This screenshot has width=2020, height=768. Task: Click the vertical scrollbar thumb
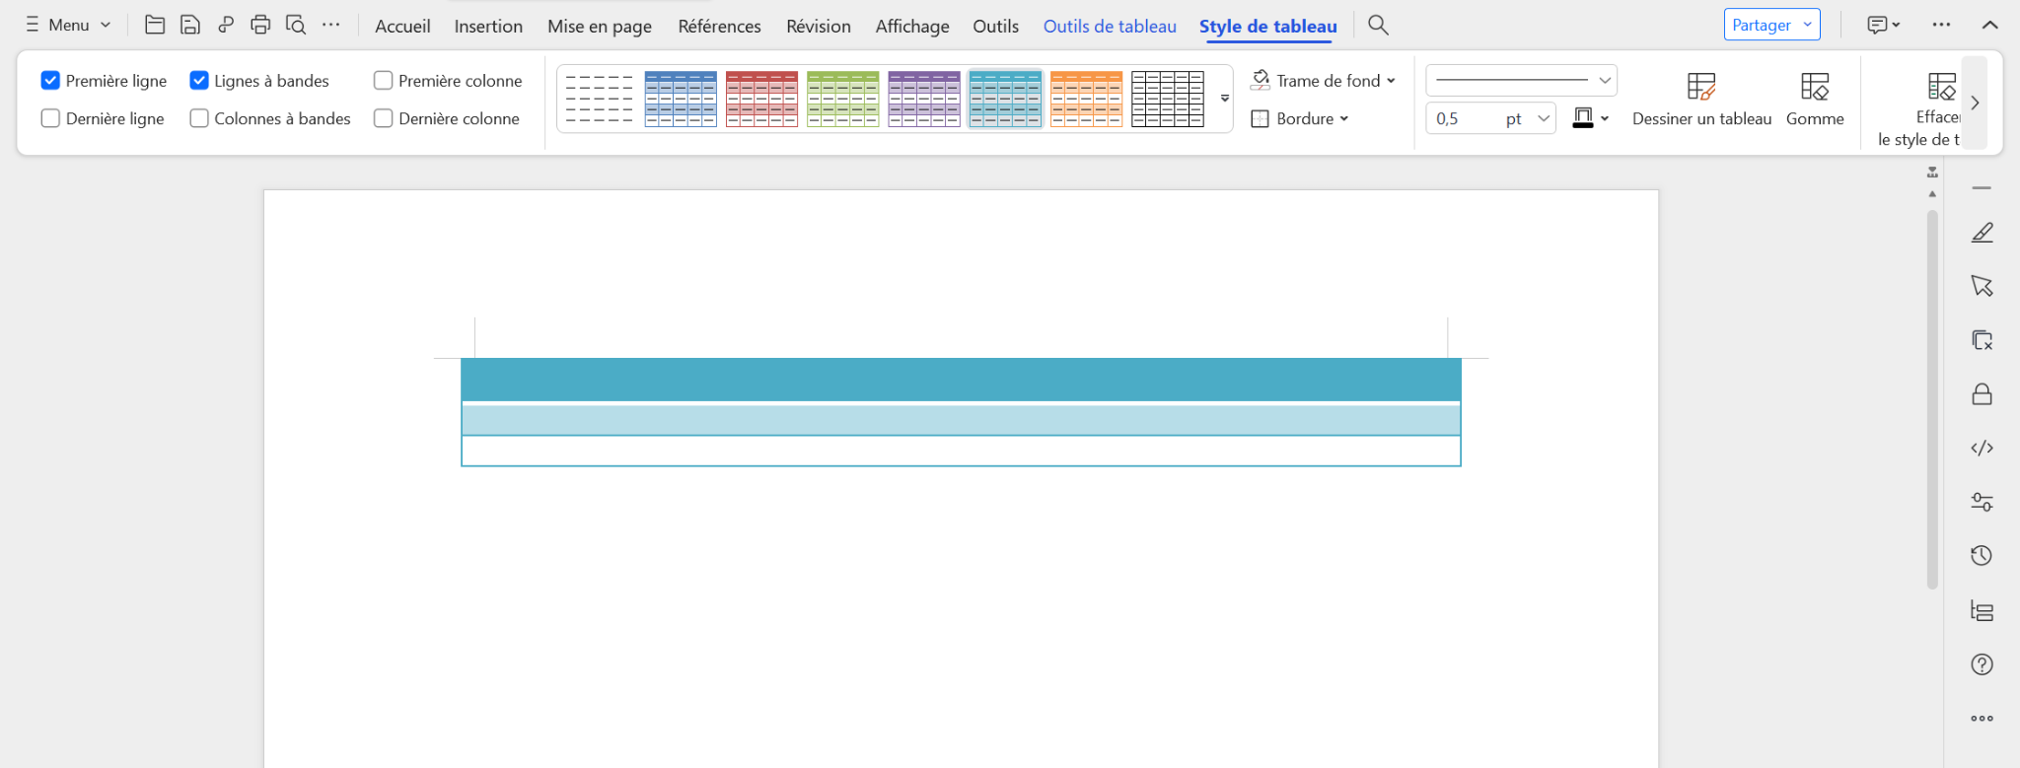[1932, 399]
